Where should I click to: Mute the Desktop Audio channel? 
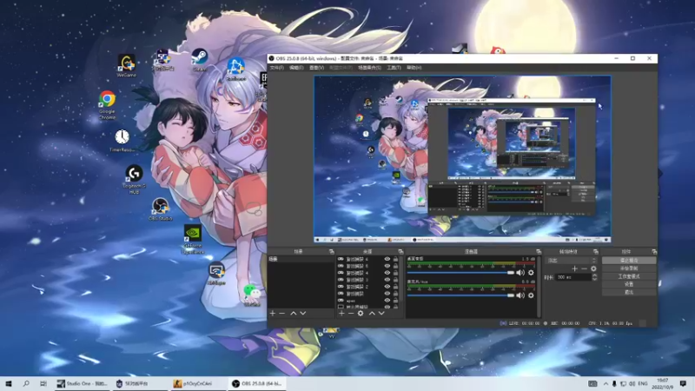coord(520,273)
